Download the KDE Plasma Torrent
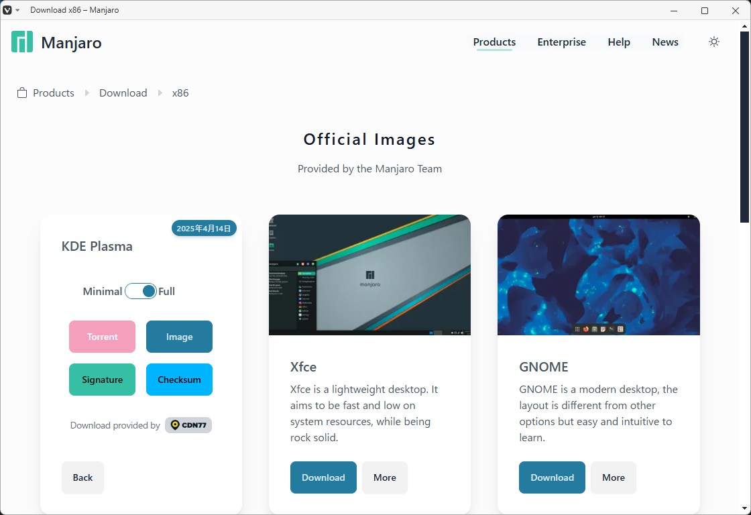The width and height of the screenshot is (751, 515). pyautogui.click(x=102, y=337)
